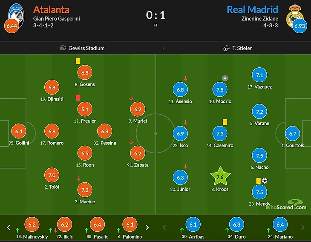
Task: Open the Real Madrid team name link
Action: (252, 9)
